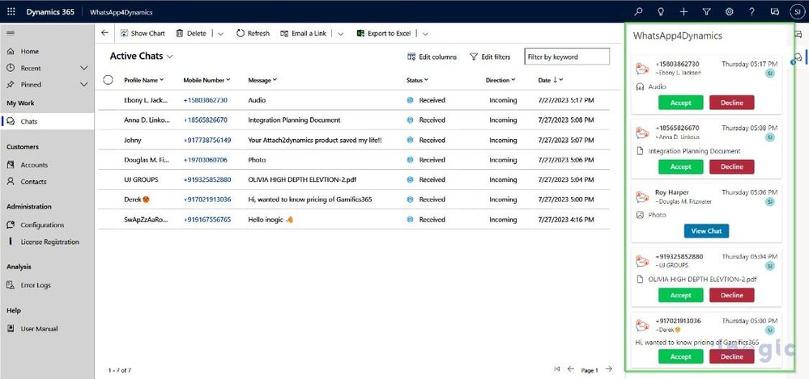Expand the Pinned section in sidebar
Image resolution: width=809 pixels, height=379 pixels.
84,85
